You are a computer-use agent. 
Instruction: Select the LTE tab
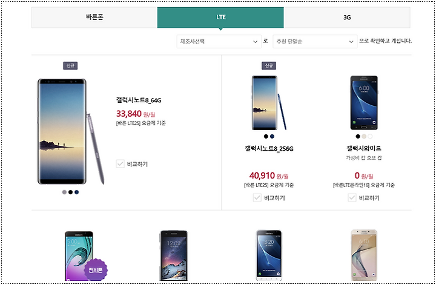[x=220, y=18]
